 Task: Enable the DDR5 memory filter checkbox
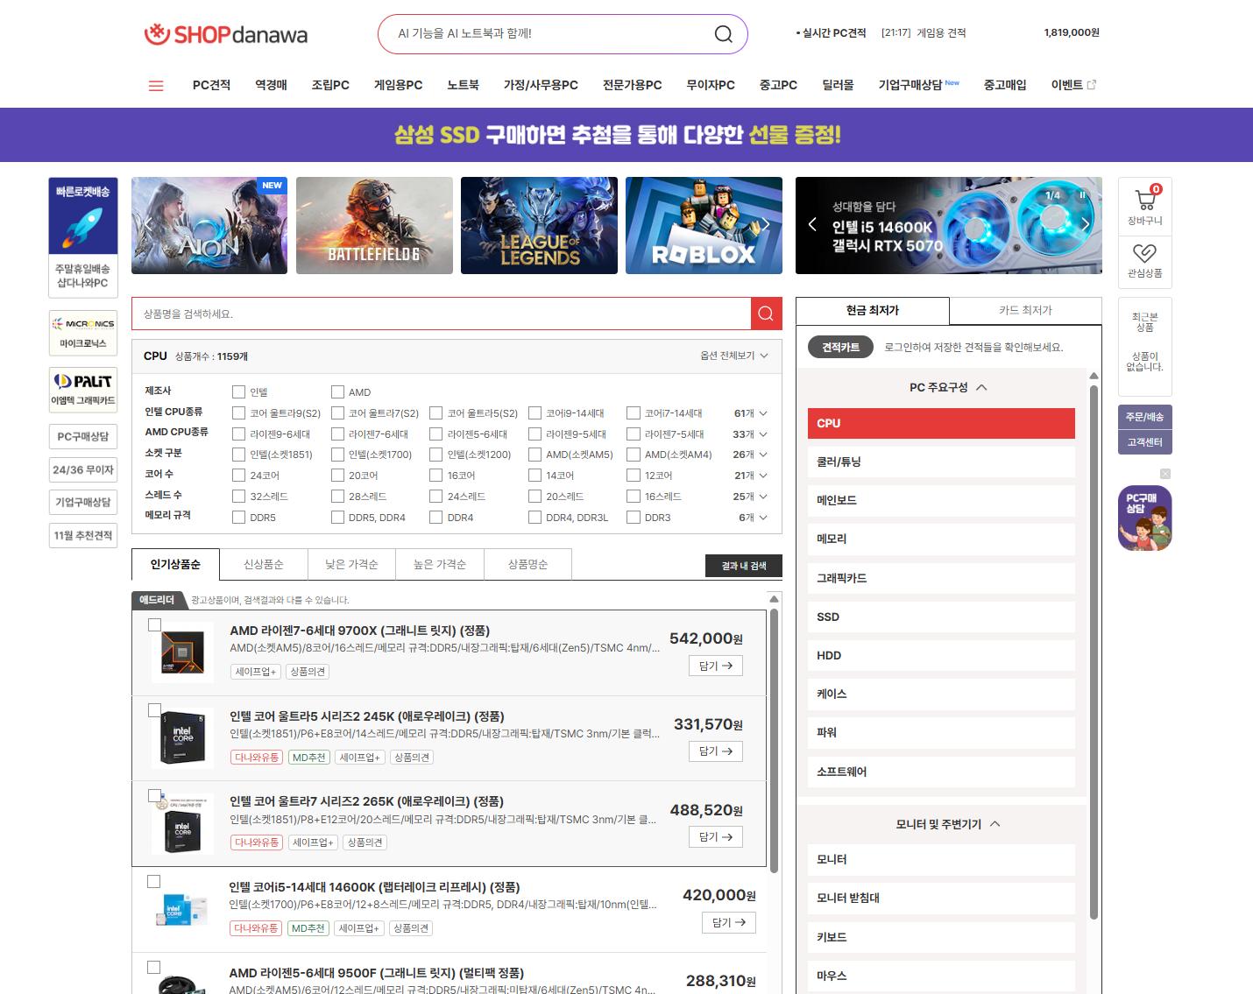[238, 518]
